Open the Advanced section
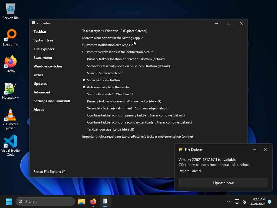This screenshot has width=277, height=208. pyautogui.click(x=42, y=92)
